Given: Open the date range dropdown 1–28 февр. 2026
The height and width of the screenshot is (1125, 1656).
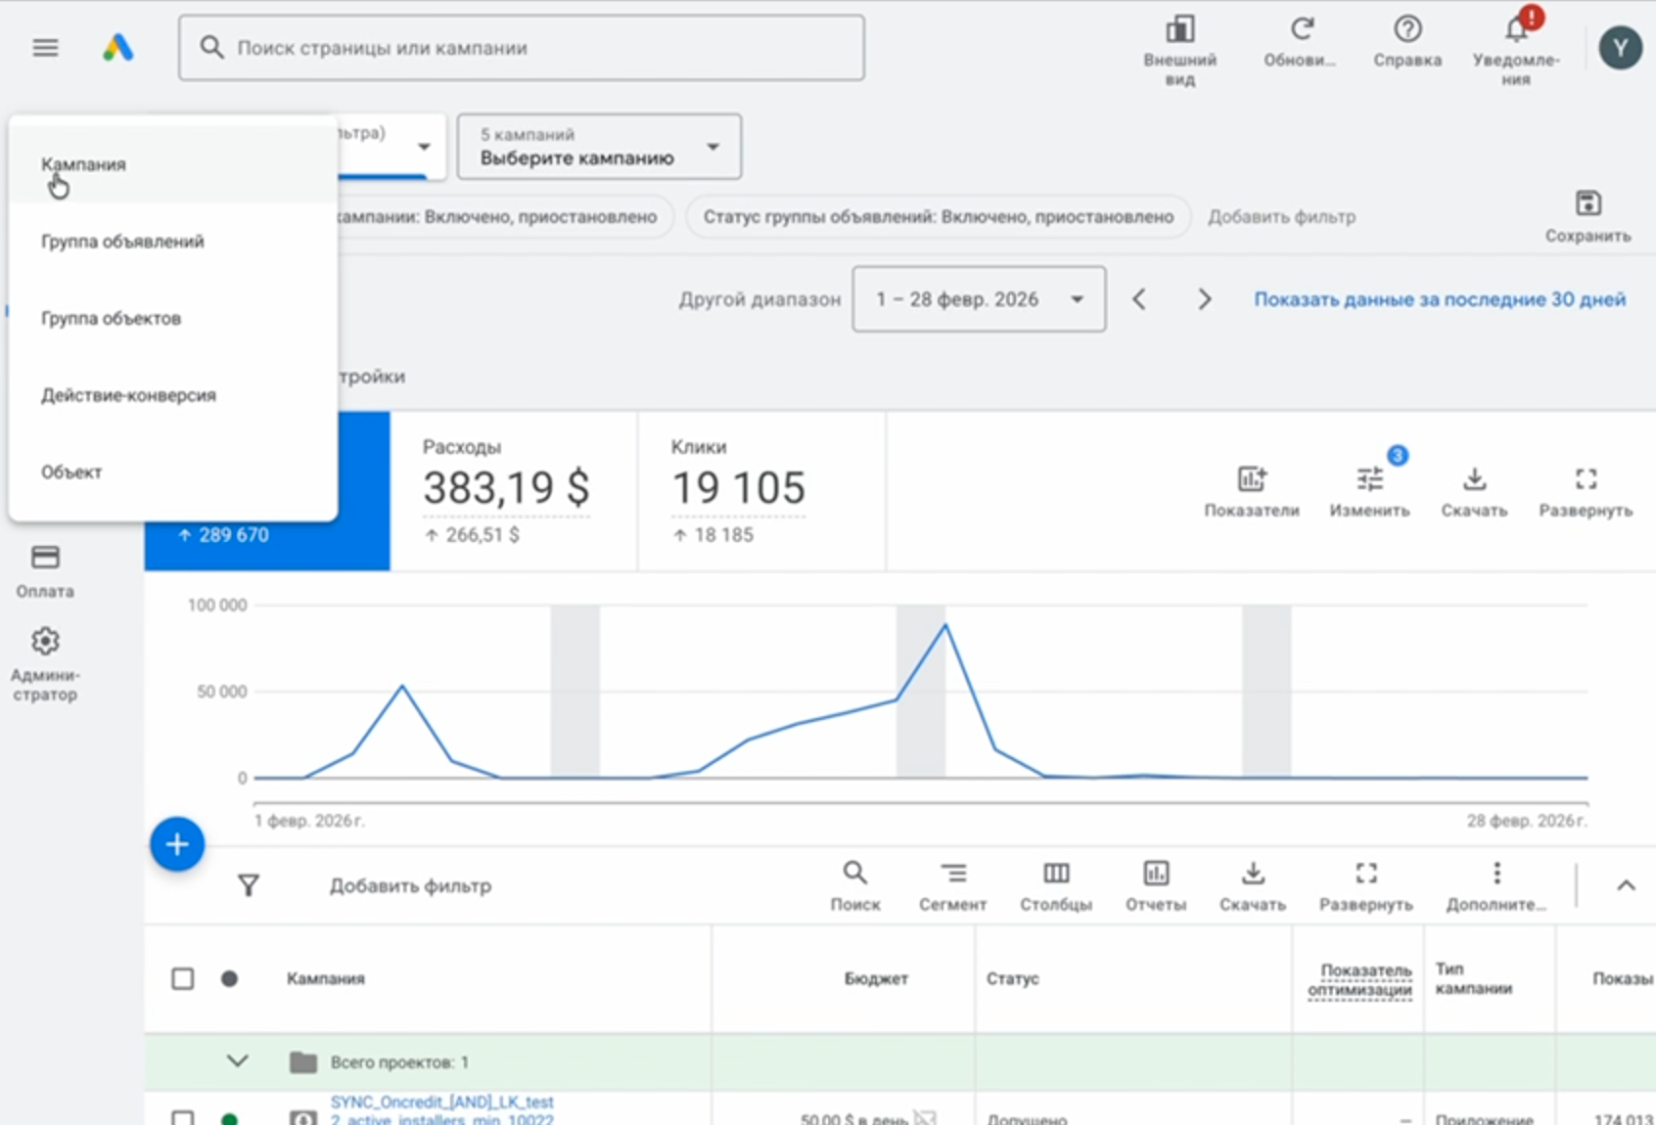Looking at the screenshot, I should point(979,299).
